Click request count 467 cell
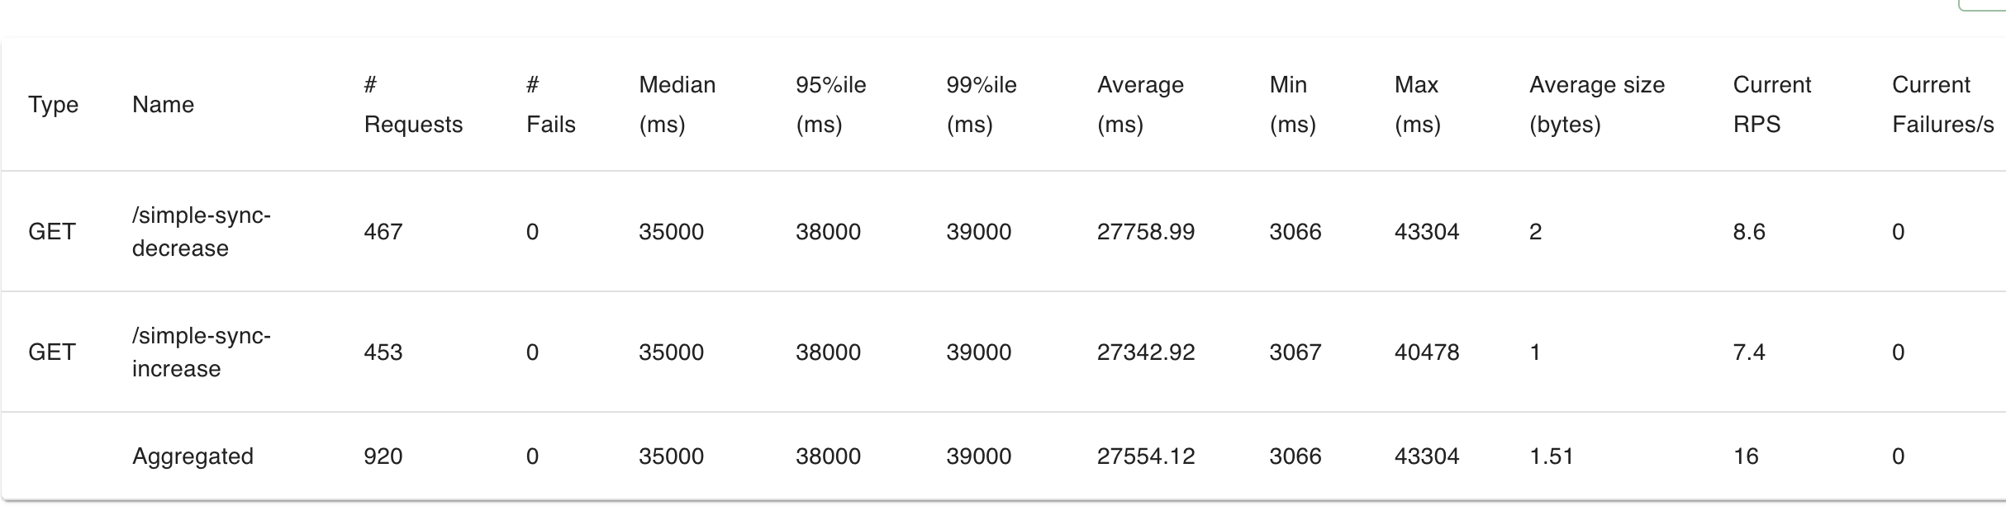The height and width of the screenshot is (520, 2006). 383,232
